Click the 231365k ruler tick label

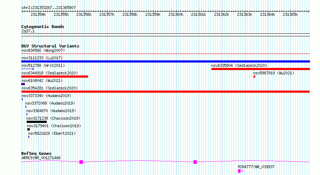pos(290,15)
